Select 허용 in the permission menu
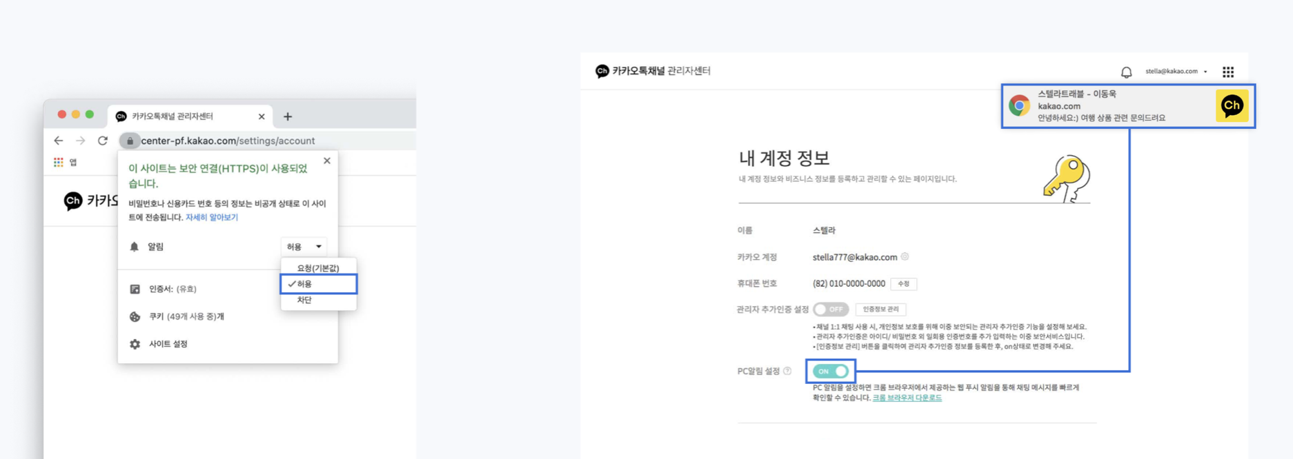The image size is (1293, 459). [318, 284]
